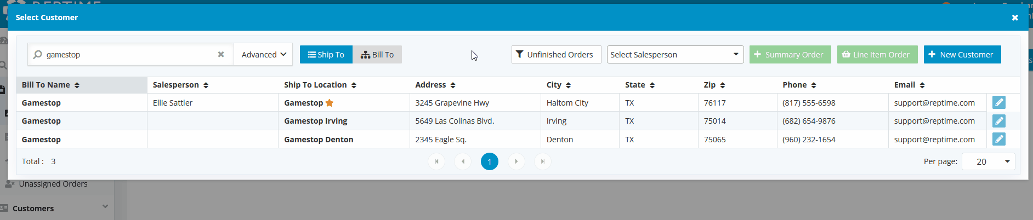Click zip code 76117
The image size is (1033, 220).
[714, 102]
